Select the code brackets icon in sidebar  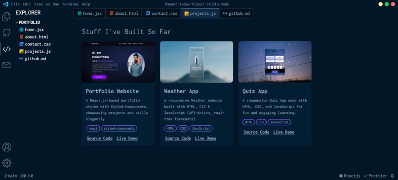(6, 49)
